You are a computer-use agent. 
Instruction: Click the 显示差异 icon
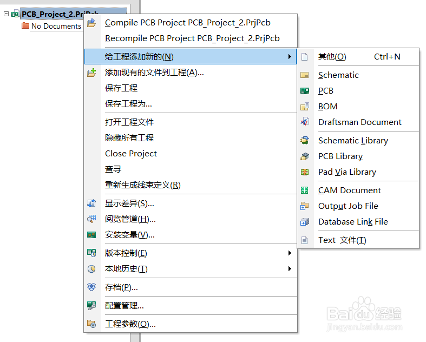point(91,203)
